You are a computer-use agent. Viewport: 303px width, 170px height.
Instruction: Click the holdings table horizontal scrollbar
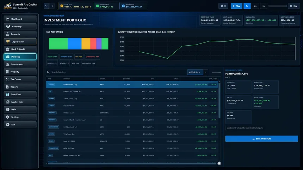pyautogui.click(x=132, y=163)
